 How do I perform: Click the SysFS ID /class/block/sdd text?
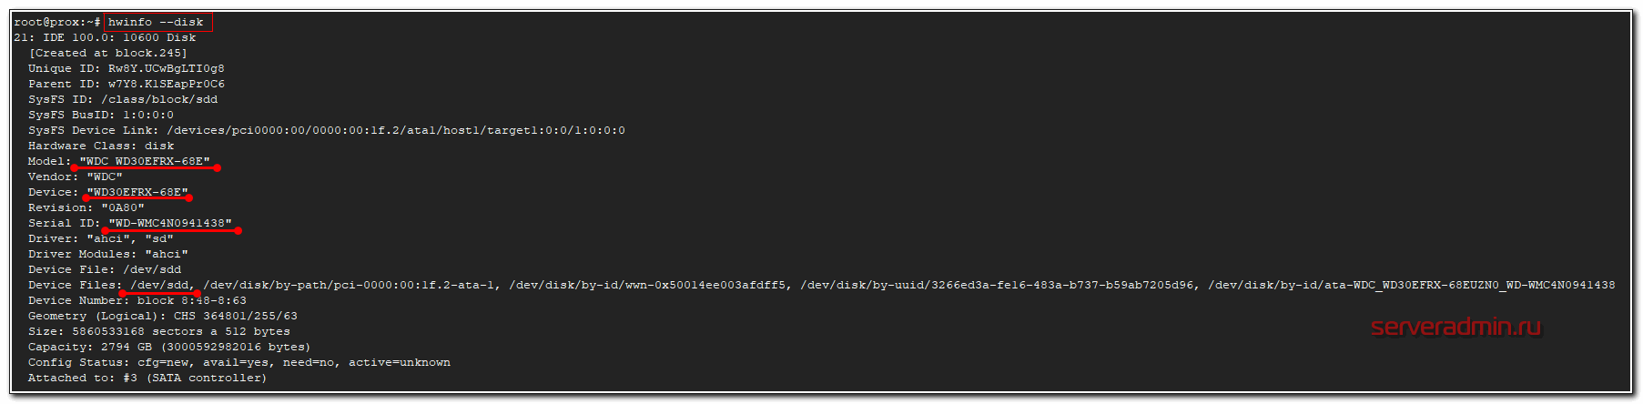pyautogui.click(x=159, y=99)
